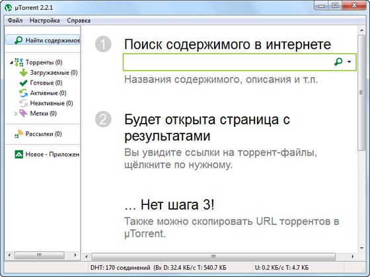Open the Файл menu
The image size is (370, 277).
click(x=15, y=20)
